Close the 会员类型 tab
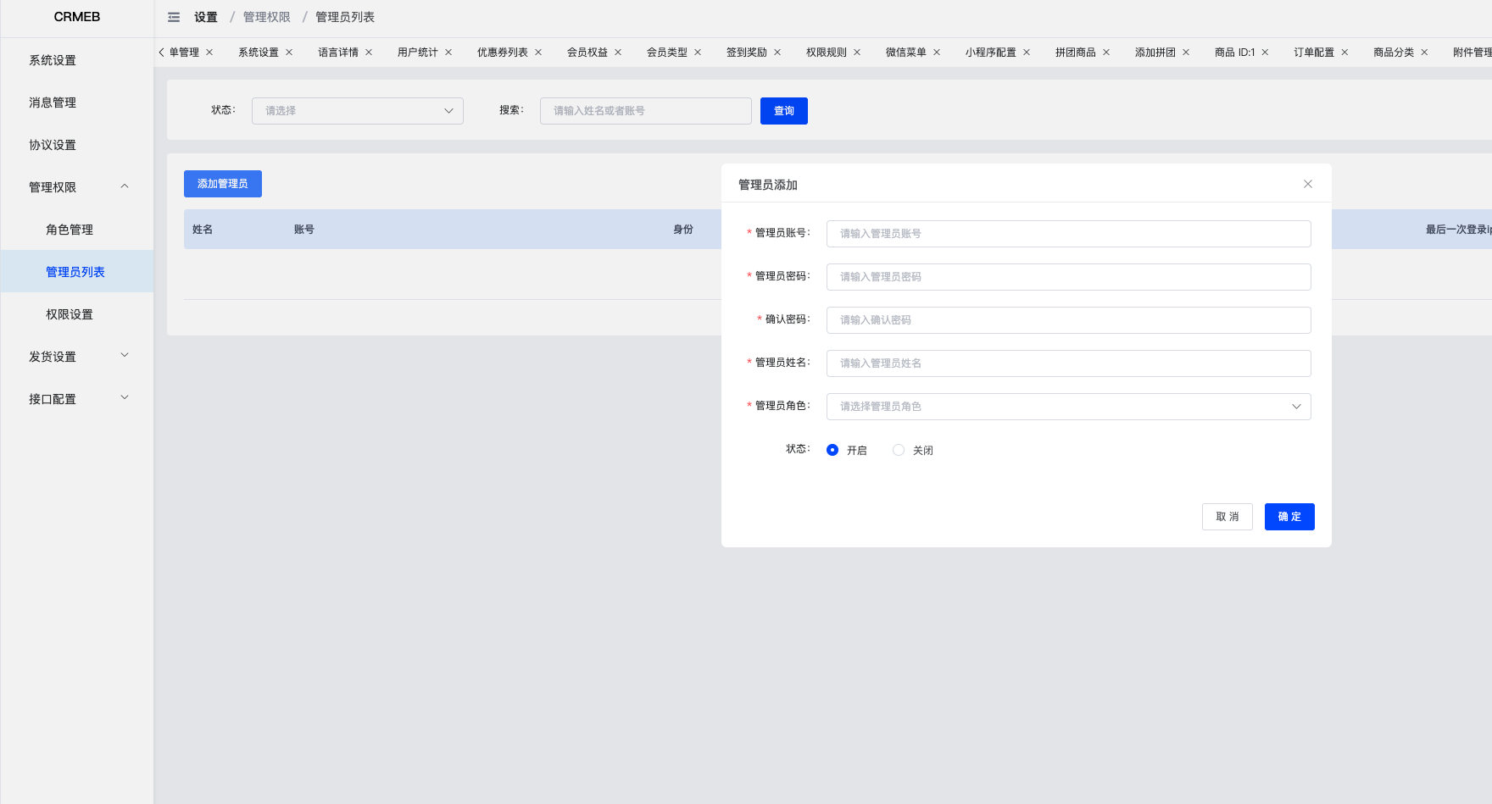Viewport: 1492px width, 804px height. (x=698, y=53)
